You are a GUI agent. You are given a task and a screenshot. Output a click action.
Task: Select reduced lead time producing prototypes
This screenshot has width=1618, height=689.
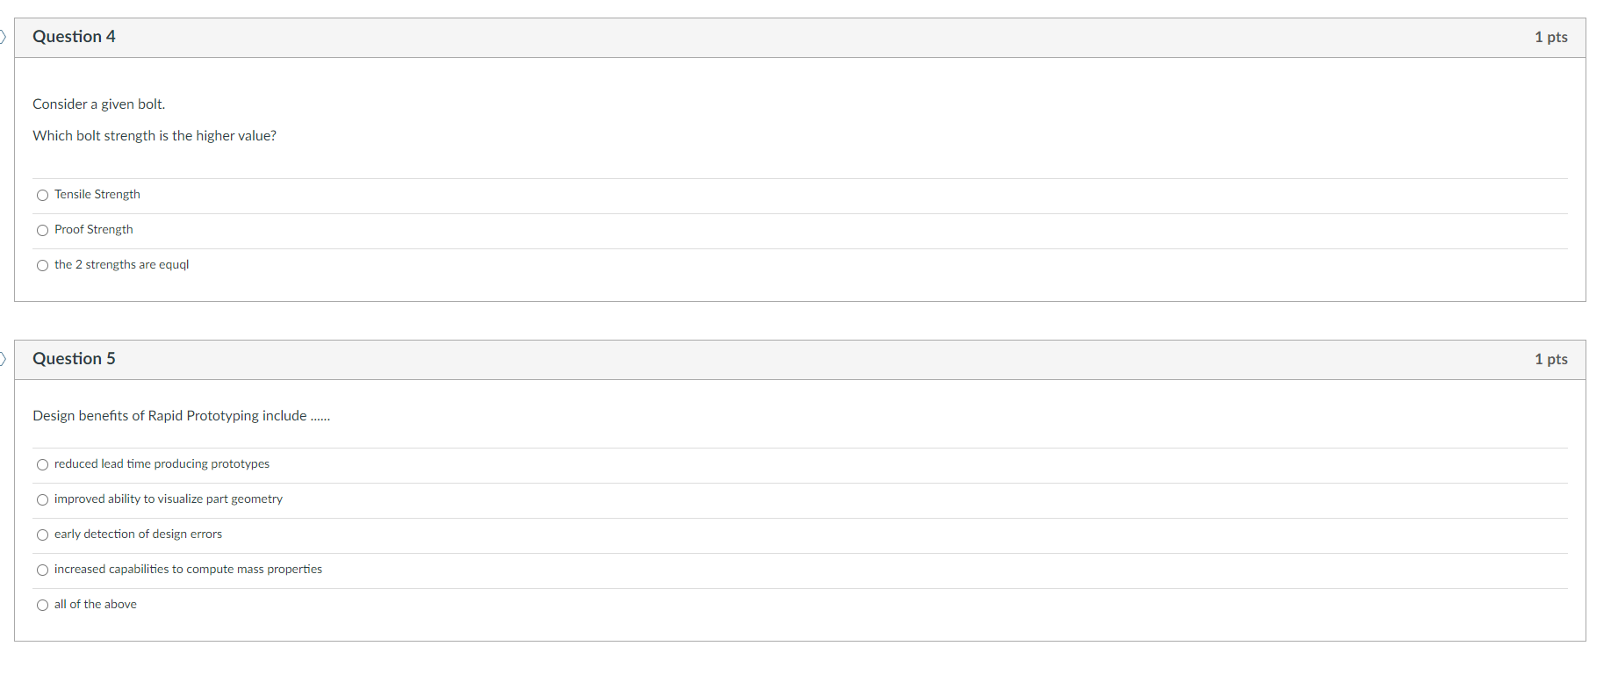pyautogui.click(x=42, y=464)
